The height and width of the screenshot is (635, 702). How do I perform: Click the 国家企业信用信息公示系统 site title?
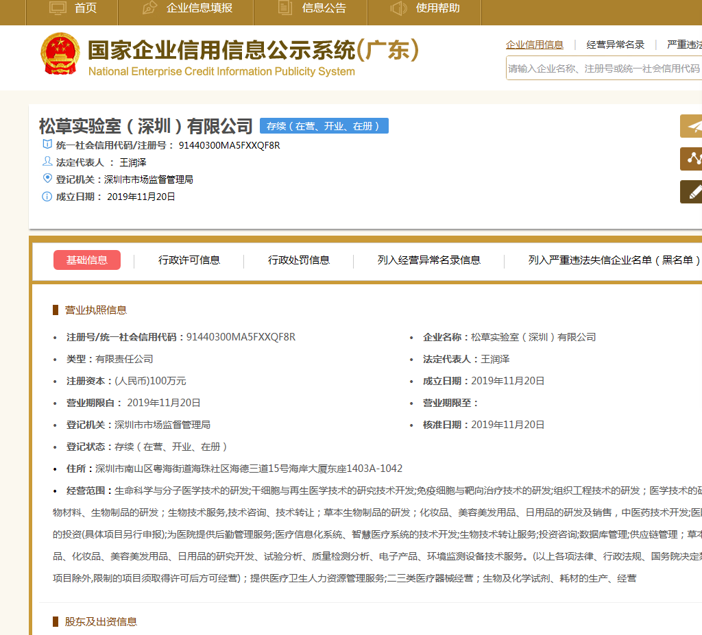tap(254, 50)
